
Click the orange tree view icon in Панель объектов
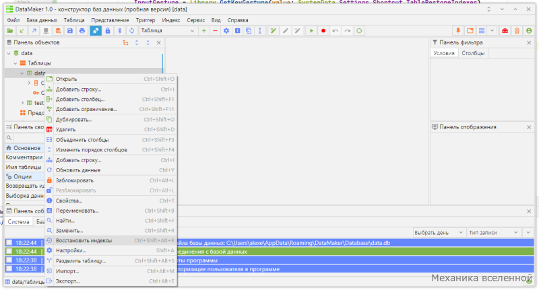tap(126, 43)
